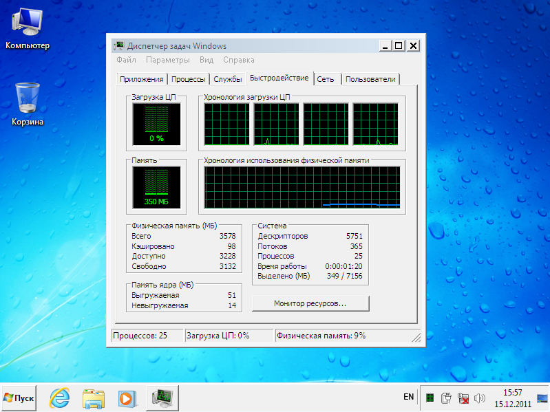Click the Свободно value 3132
The image size is (550, 412).
(228, 266)
